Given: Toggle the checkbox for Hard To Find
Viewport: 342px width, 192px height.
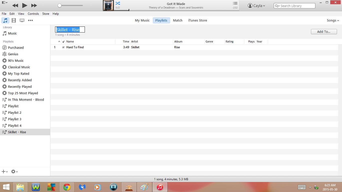Looking at the screenshot, I should point(63,47).
